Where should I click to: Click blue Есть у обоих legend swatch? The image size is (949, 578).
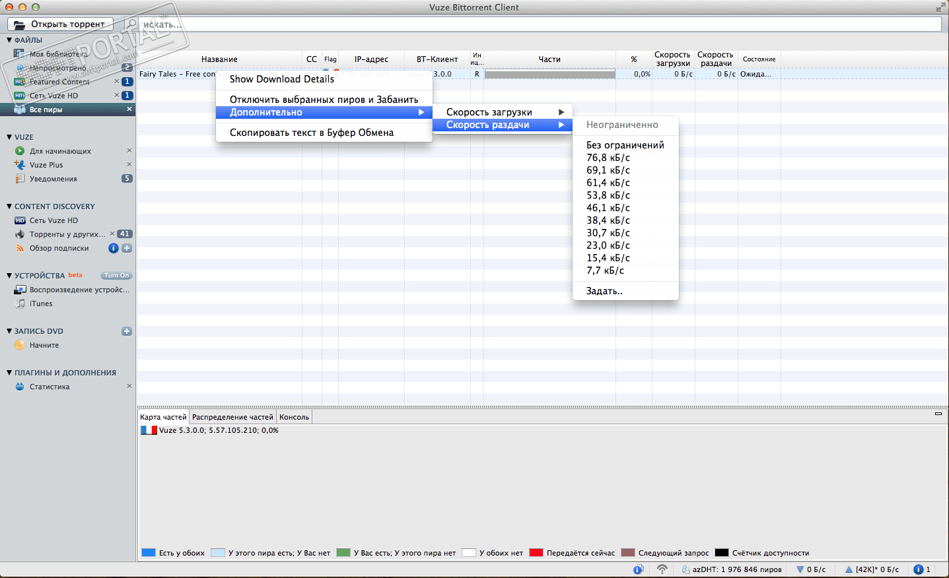point(149,553)
